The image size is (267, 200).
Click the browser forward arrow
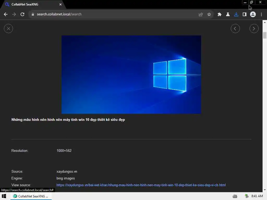click(14, 14)
